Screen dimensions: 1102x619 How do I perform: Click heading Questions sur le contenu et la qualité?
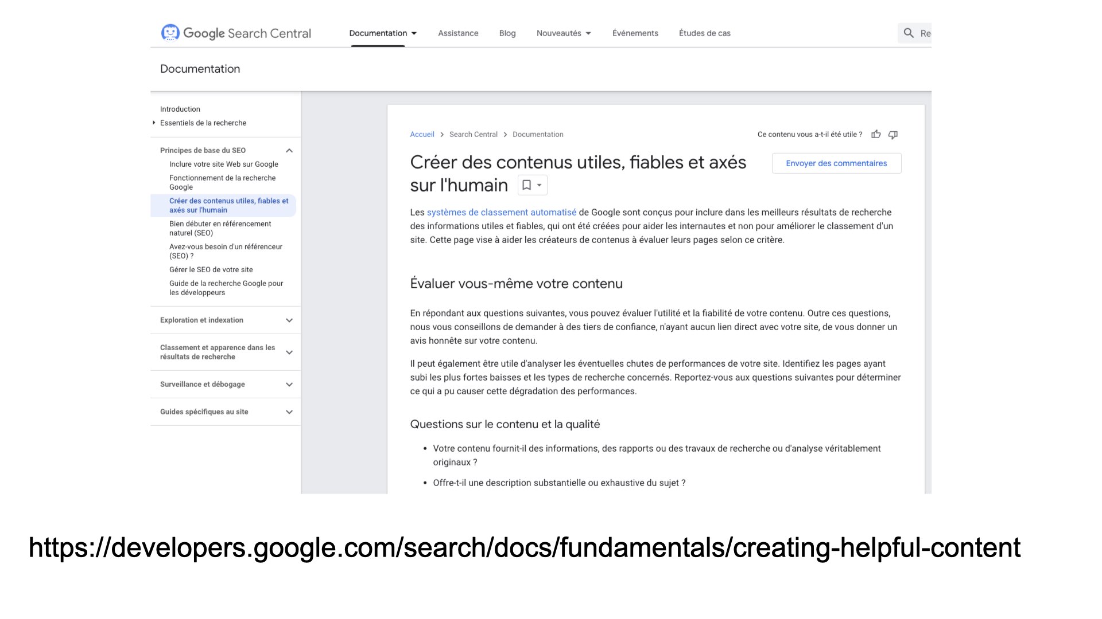[x=505, y=424]
